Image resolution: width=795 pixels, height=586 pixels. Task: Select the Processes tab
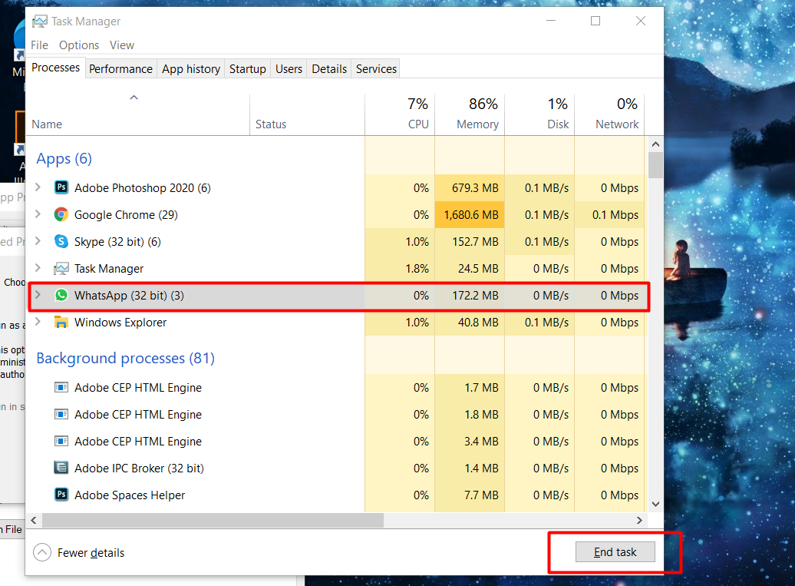point(55,68)
